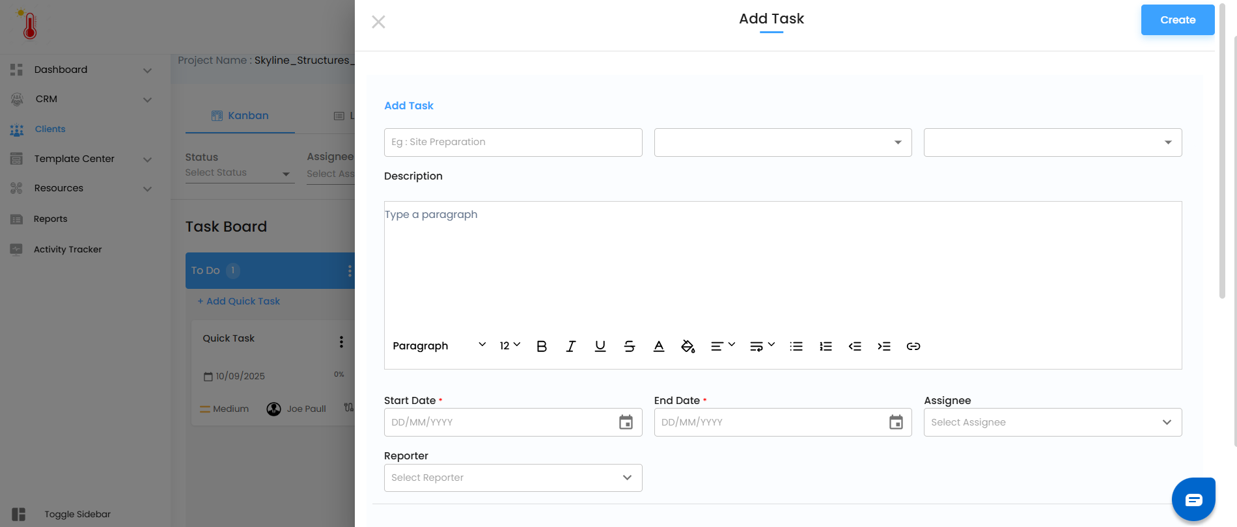
Task: Insert a bulleted list
Action: coord(796,346)
